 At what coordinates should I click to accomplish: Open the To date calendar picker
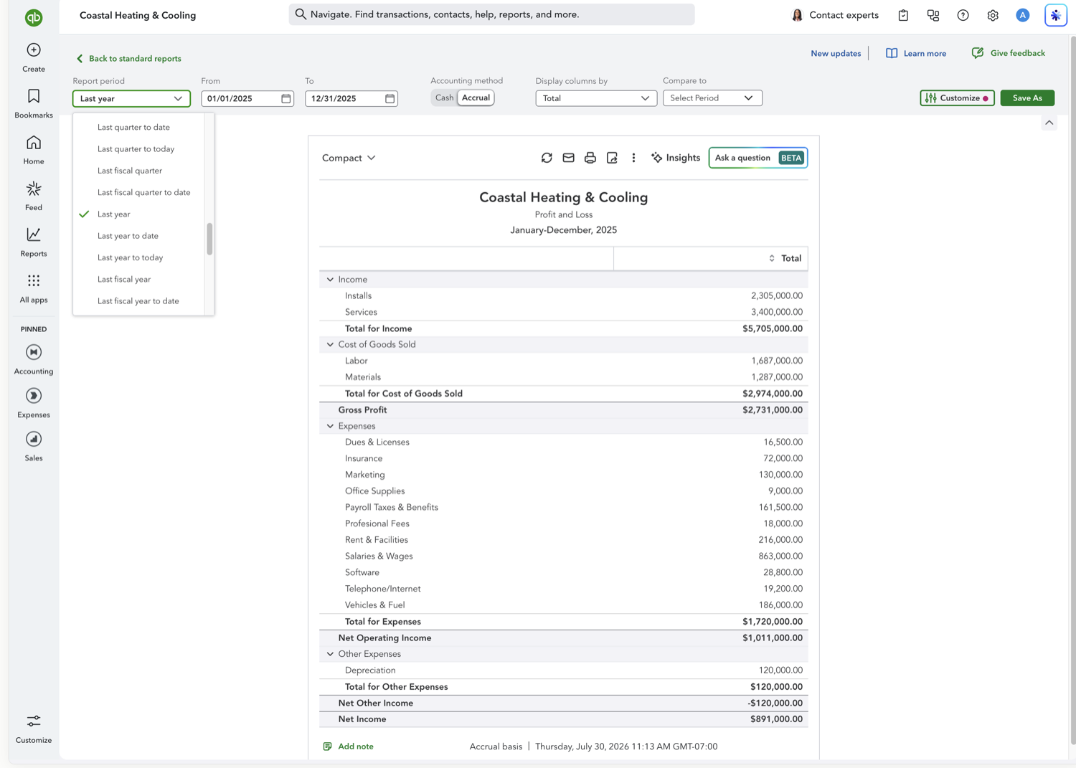pyautogui.click(x=390, y=98)
